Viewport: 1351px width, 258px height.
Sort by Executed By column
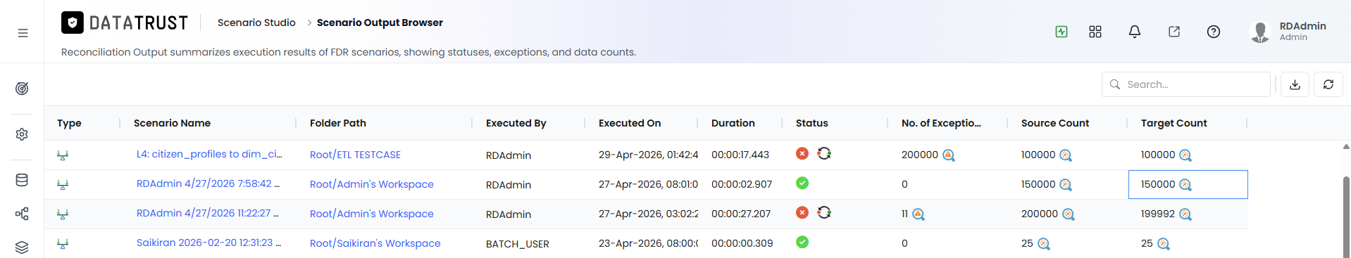[516, 123]
